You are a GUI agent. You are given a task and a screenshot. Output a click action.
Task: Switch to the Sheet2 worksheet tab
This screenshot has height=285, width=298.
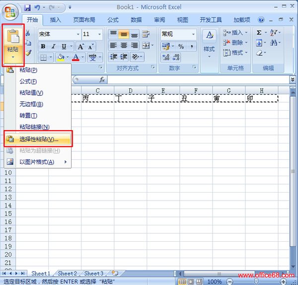pyautogui.click(x=67, y=274)
